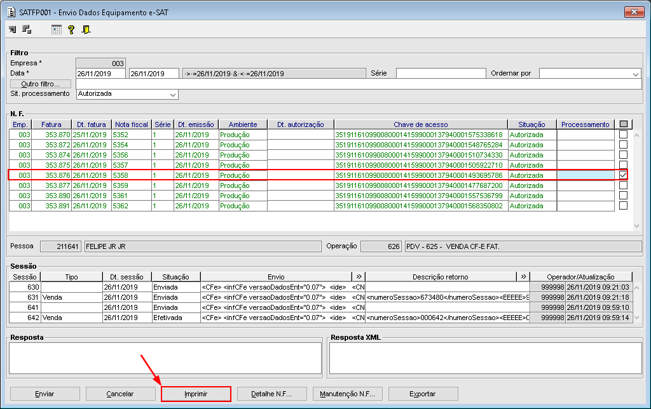Click the Chave de acesso column header
Viewport: 651px width, 409px height.
pyautogui.click(x=421, y=124)
